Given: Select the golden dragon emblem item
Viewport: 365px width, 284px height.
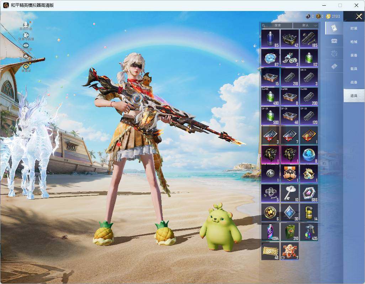Looking at the screenshot, I should click(309, 174).
